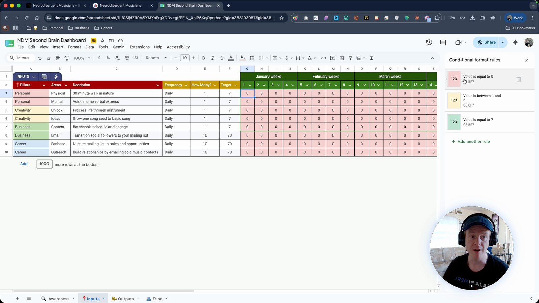Toggle italic formatting
539x303 pixels.
213,58
